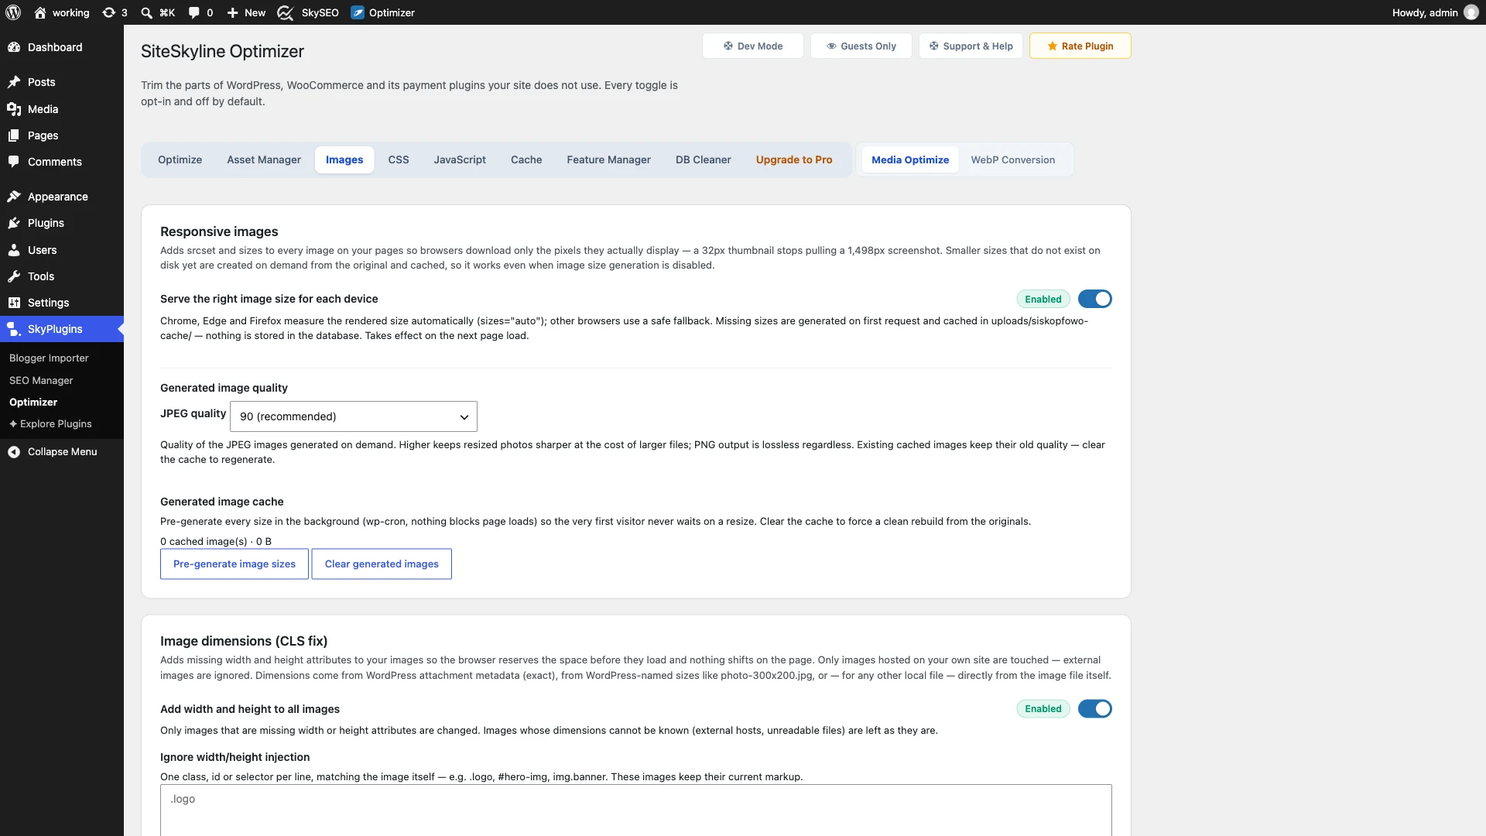Click the Collapse Menu arrow icon
Screen dimensions: 1486x836
14,452
